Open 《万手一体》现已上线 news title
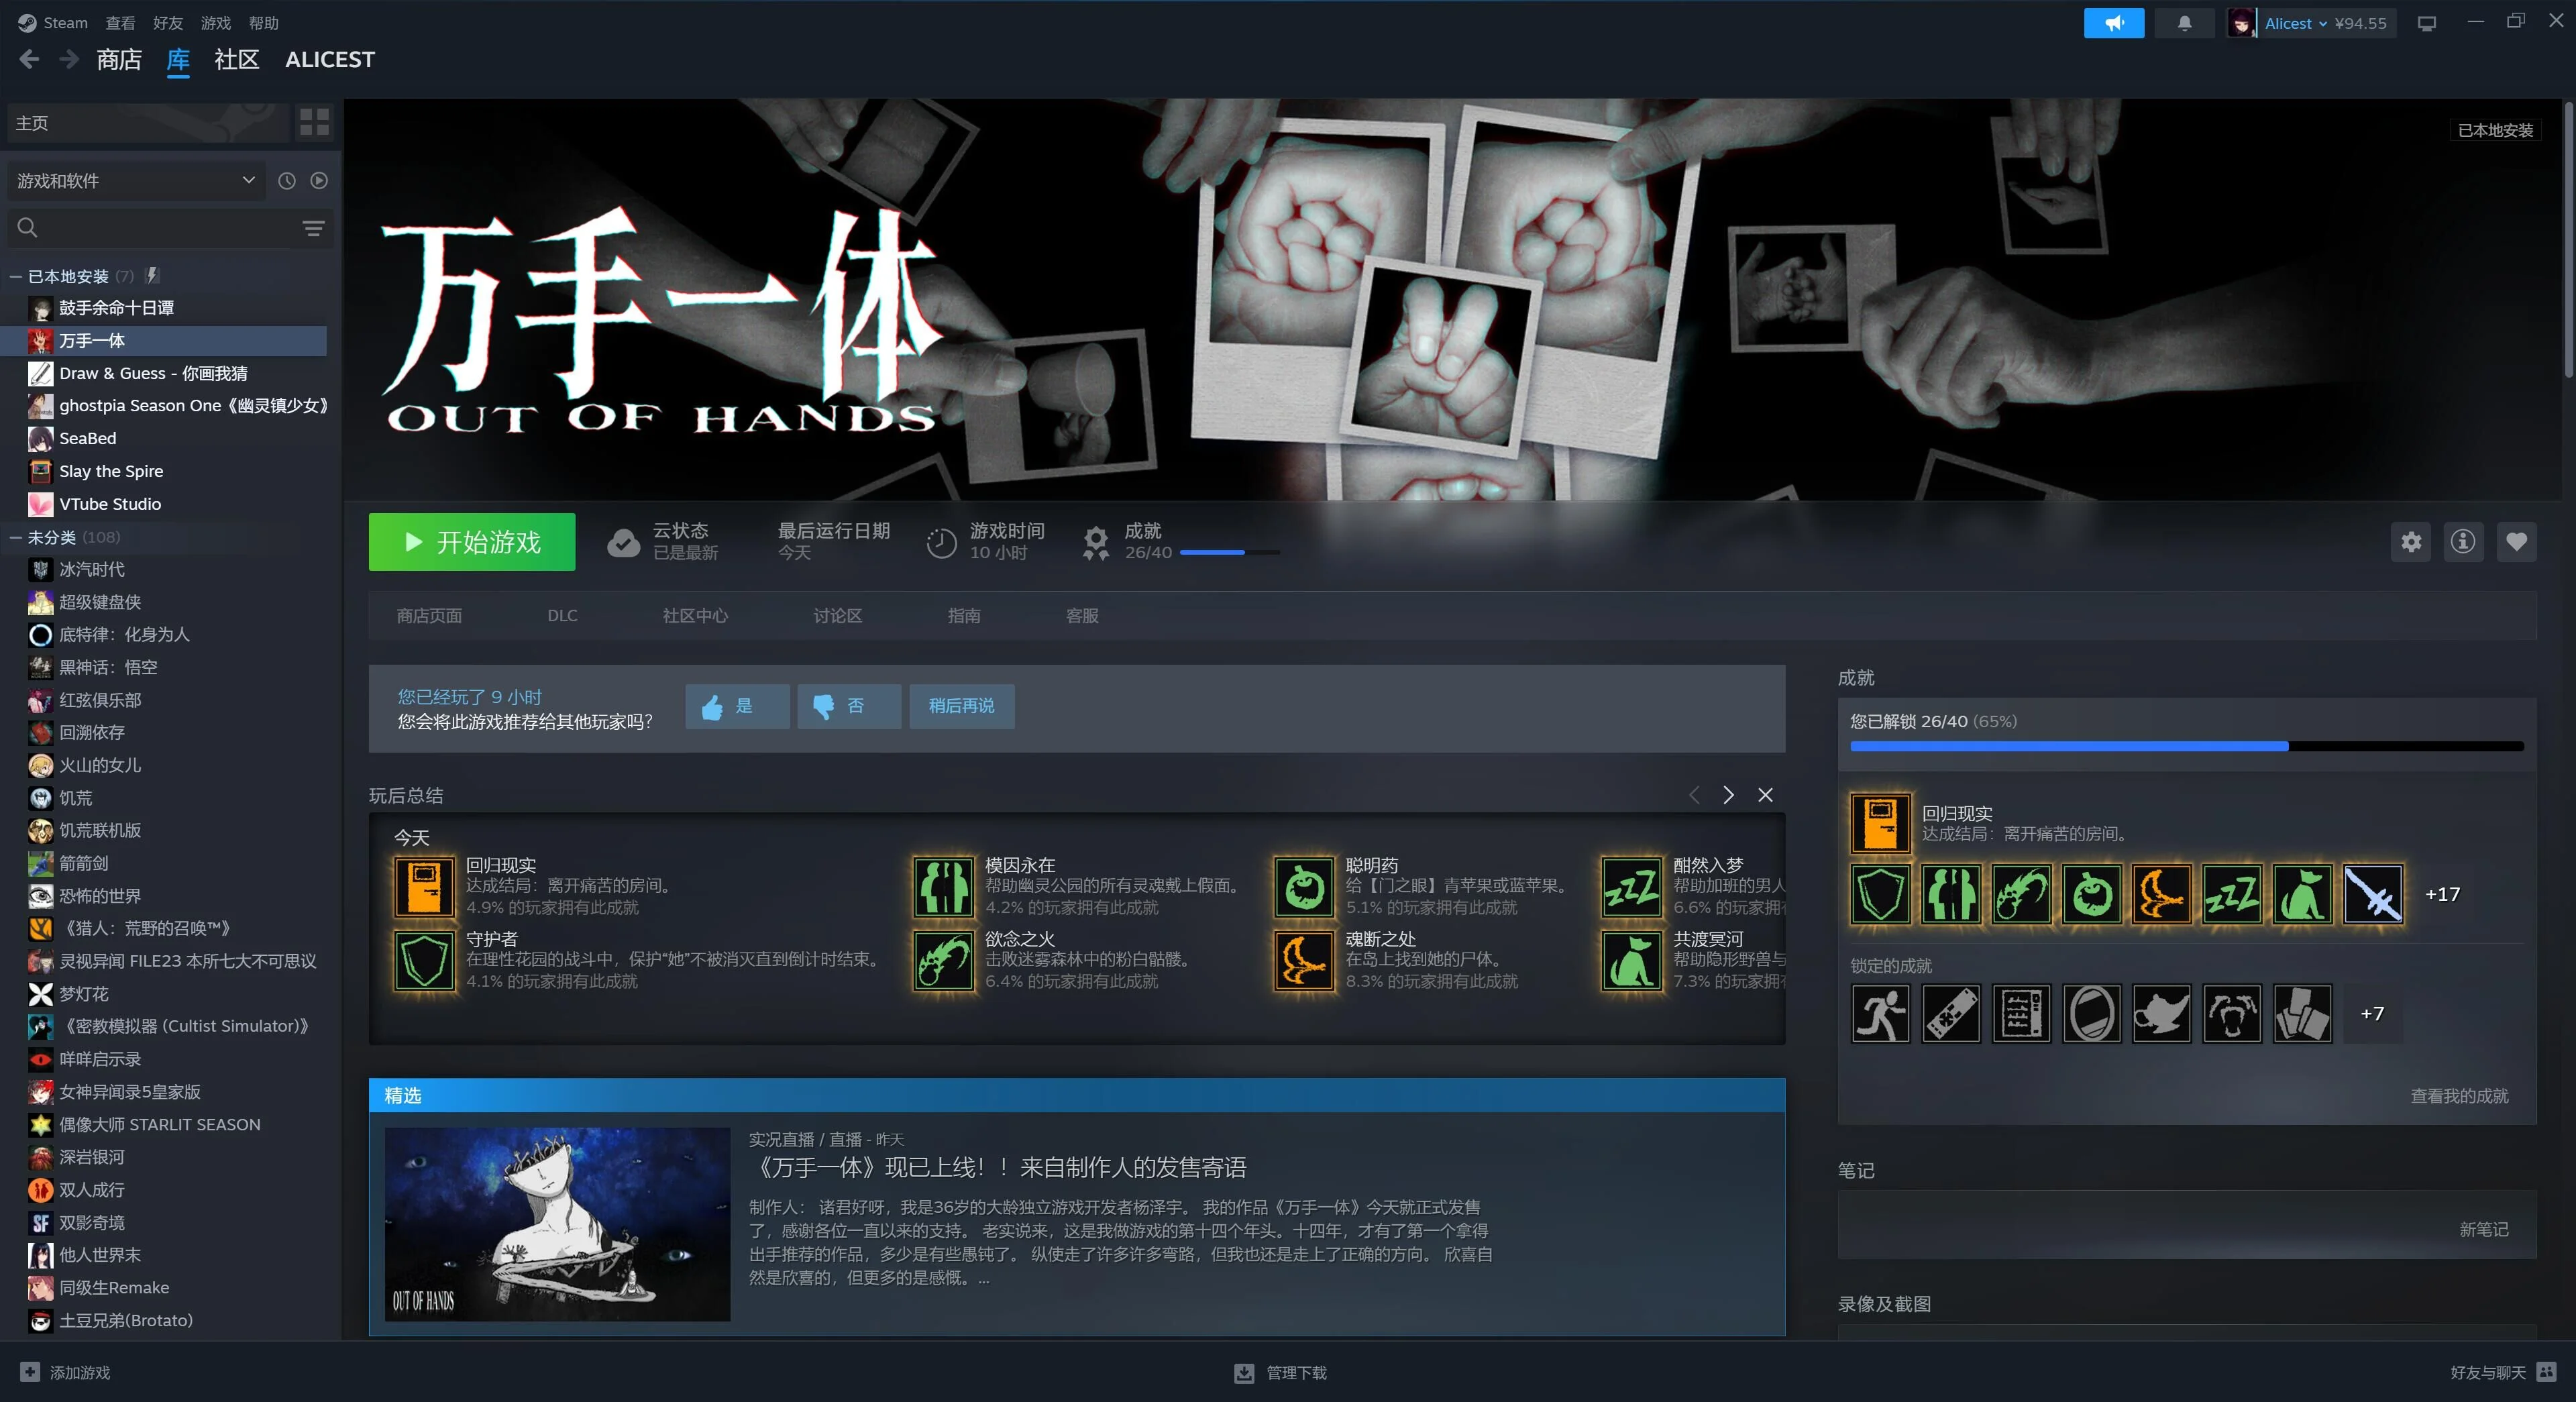The width and height of the screenshot is (2576, 1402). coord(997,1167)
